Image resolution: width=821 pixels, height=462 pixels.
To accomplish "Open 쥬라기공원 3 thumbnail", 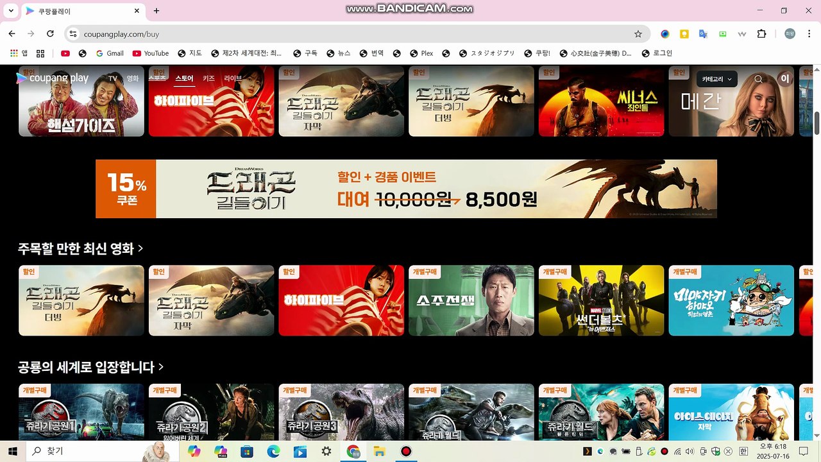I will 341,412.
